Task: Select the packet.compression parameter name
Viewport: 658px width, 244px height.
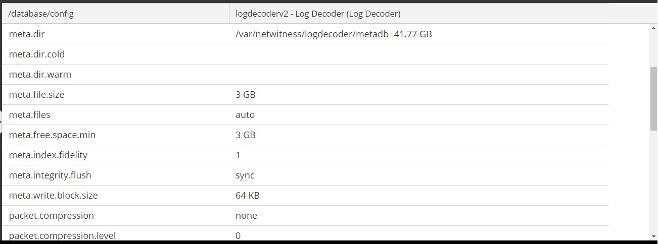Action: (51, 216)
